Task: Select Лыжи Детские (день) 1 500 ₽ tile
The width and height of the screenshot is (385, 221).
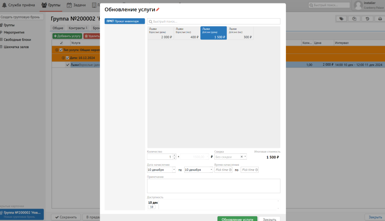Action: click(x=214, y=33)
